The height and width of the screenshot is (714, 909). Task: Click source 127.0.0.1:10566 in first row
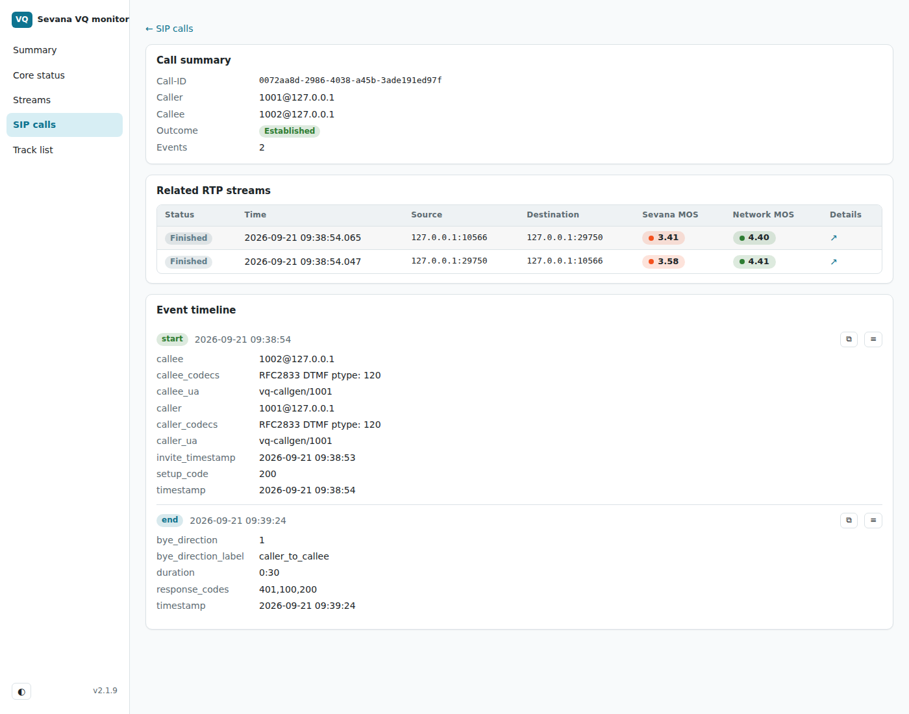[449, 238]
